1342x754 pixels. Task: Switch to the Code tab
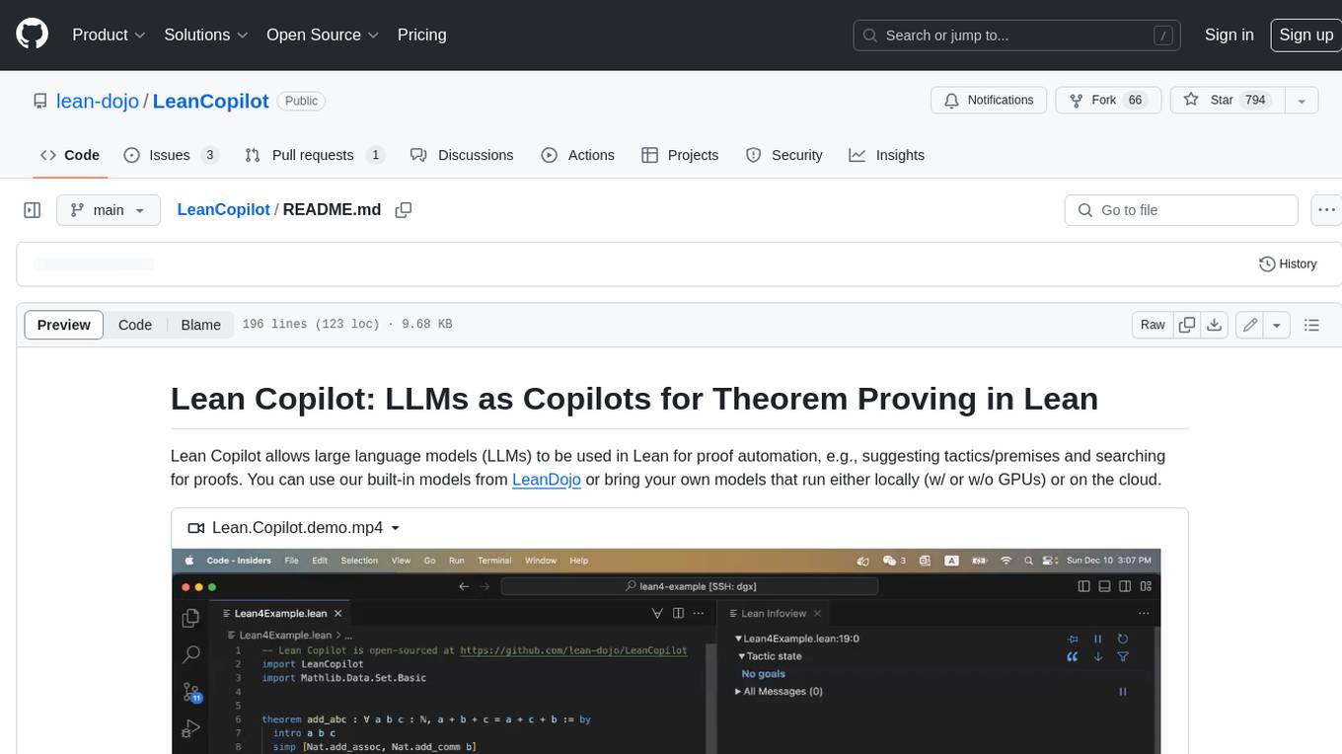[x=70, y=155]
